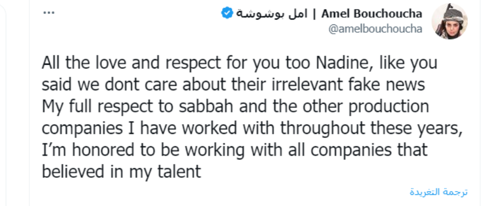Click the "ترجمة التغريدة" translate tweet link

click(x=439, y=192)
